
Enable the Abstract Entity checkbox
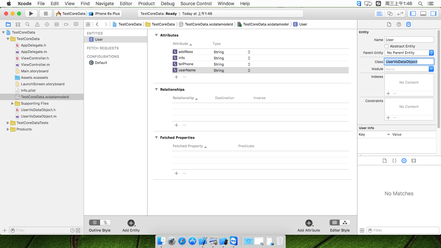point(386,46)
